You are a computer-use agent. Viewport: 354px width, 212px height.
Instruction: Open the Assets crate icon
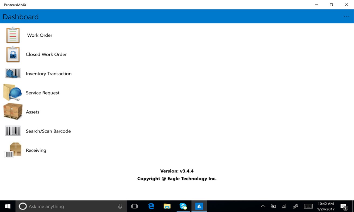12,111
